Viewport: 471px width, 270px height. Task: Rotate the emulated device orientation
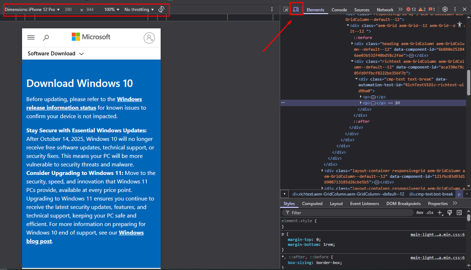pos(161,10)
